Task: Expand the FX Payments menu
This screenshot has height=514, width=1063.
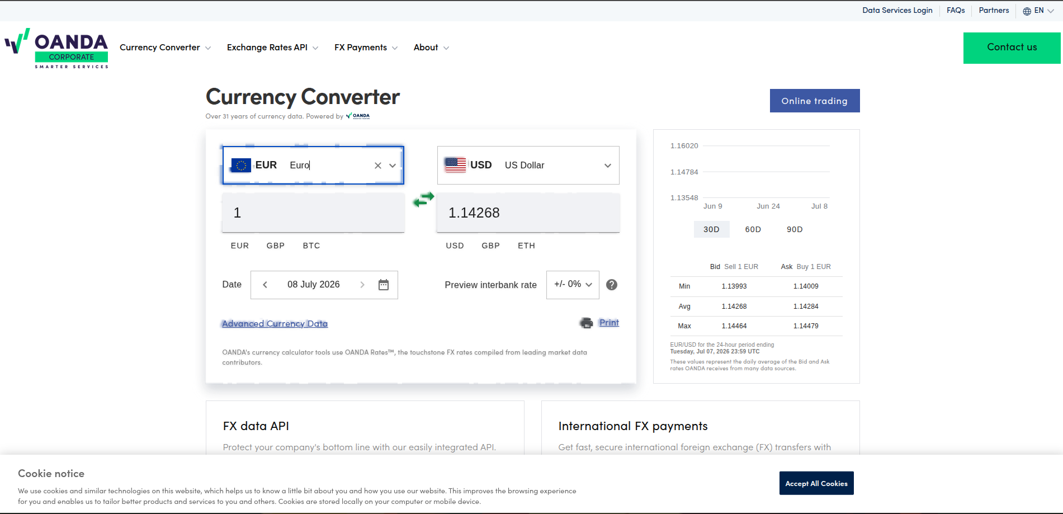Action: click(x=366, y=48)
